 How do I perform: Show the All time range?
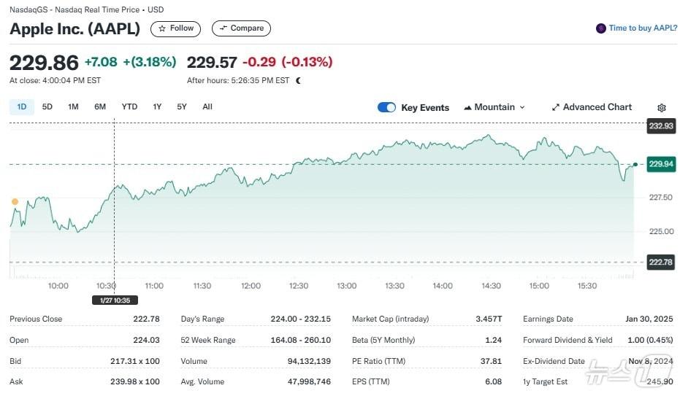coord(207,106)
